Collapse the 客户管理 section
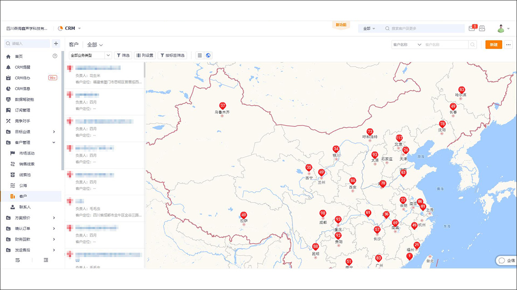517x290 pixels. tap(31, 143)
